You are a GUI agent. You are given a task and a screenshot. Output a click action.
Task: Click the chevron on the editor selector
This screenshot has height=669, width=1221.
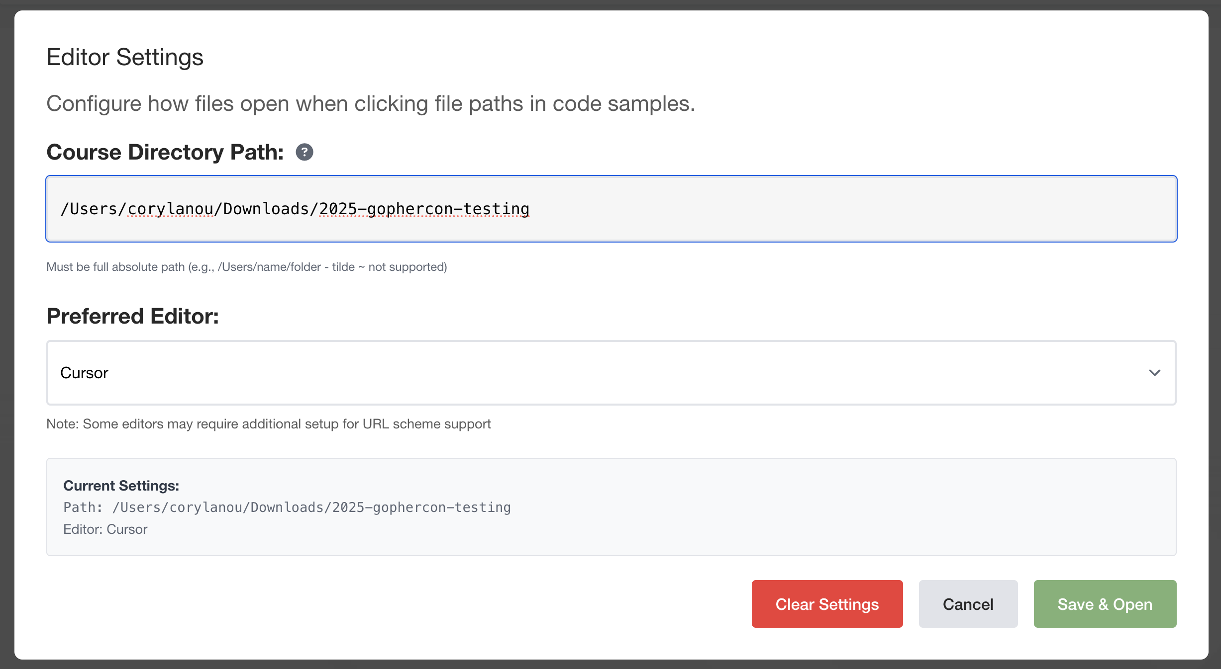coord(1154,373)
